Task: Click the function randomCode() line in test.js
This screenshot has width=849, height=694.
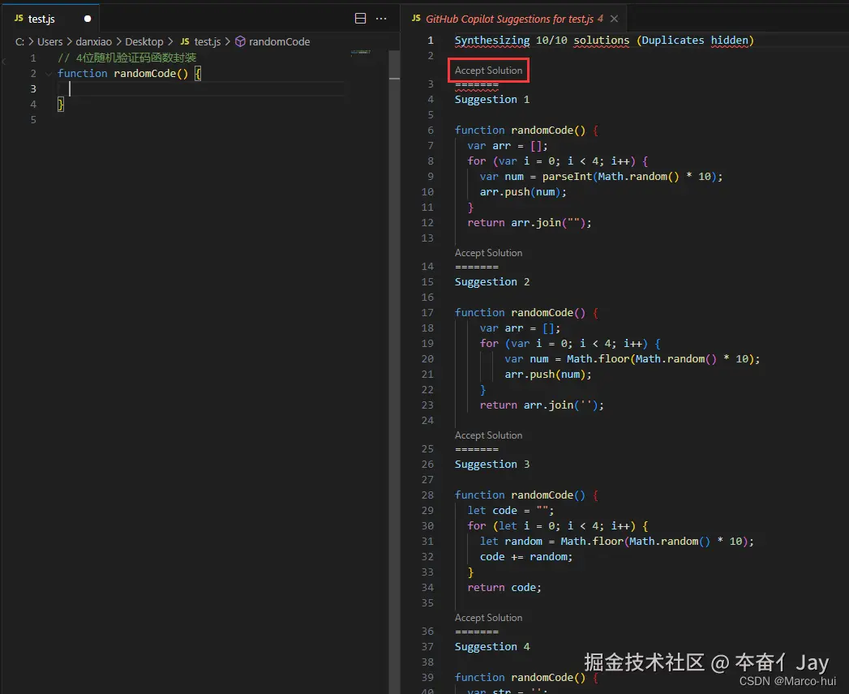Action: click(x=130, y=74)
